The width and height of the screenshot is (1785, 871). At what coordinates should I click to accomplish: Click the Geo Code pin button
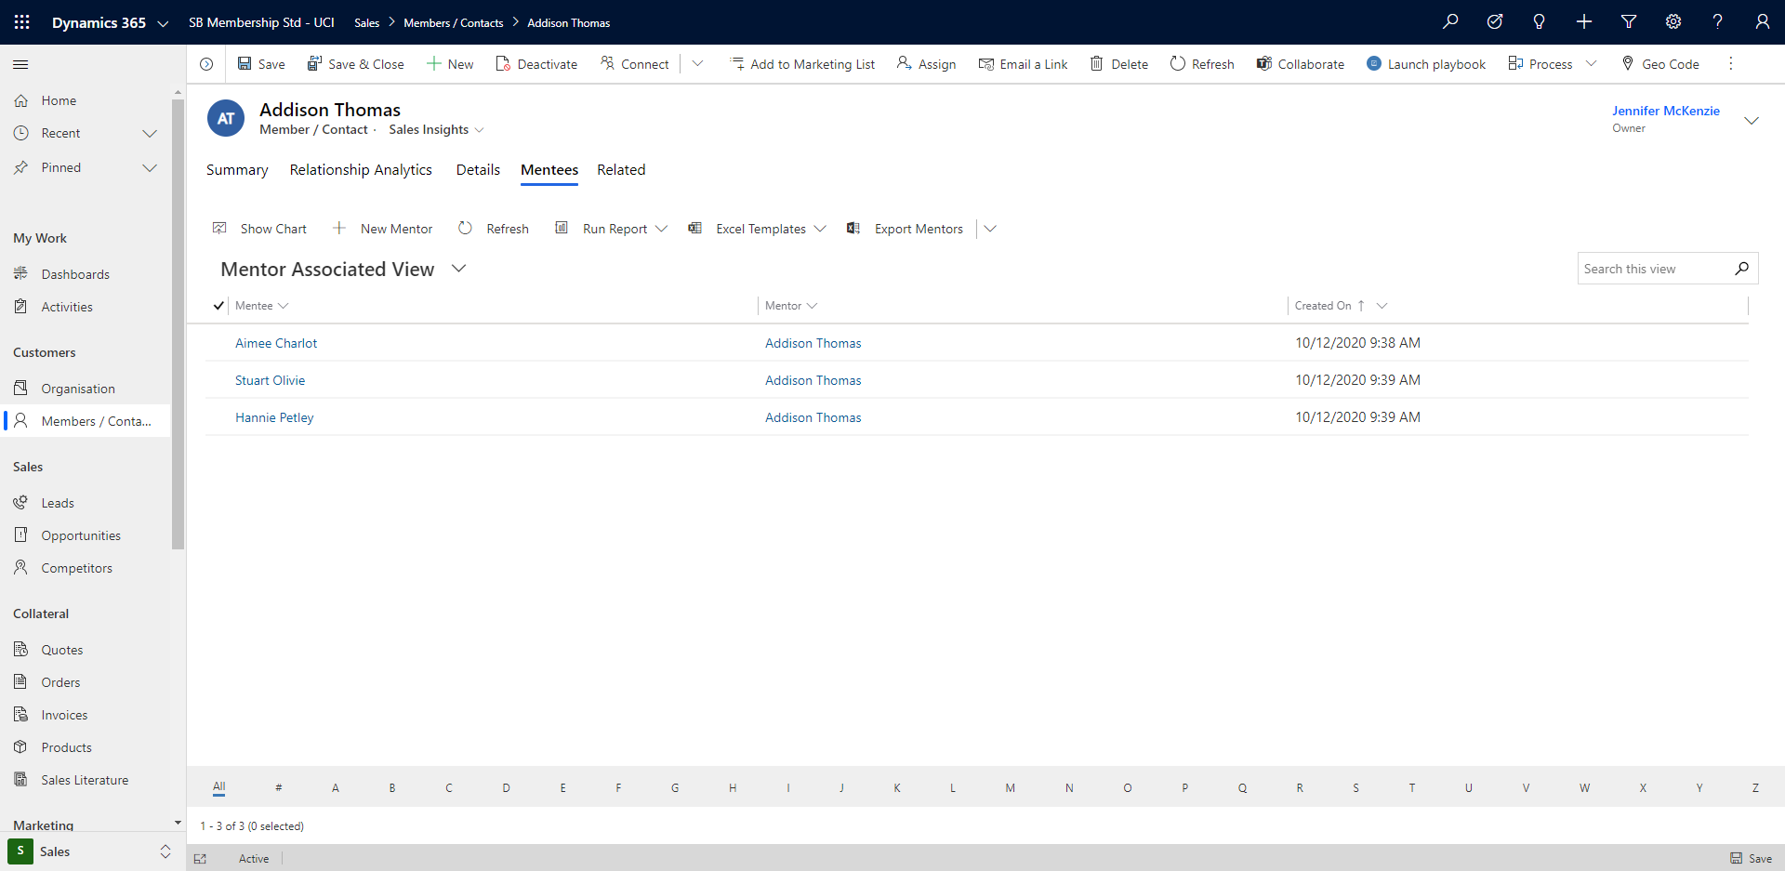coord(1660,64)
